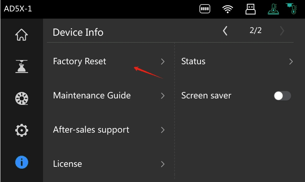Open the print build plate icon
The width and height of the screenshot is (305, 182).
point(21,67)
